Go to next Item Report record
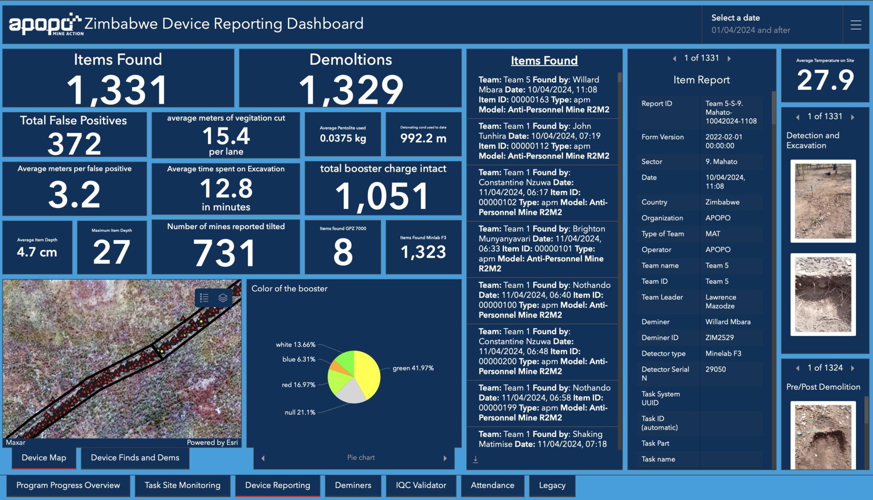873x500 pixels. (729, 58)
